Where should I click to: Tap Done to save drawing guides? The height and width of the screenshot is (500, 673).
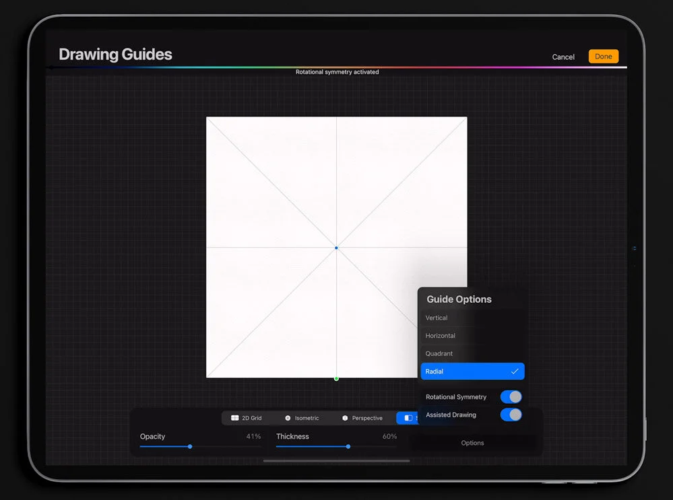click(x=603, y=56)
